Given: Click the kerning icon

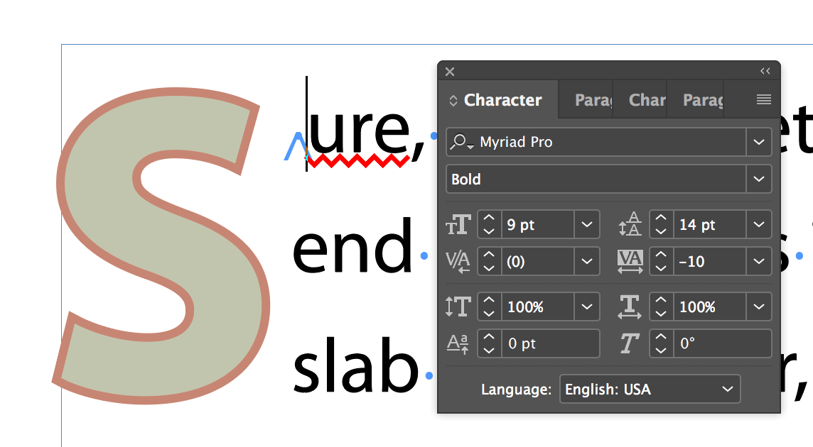Looking at the screenshot, I should [458, 262].
